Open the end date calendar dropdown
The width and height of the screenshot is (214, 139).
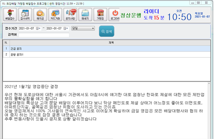pos(66,28)
